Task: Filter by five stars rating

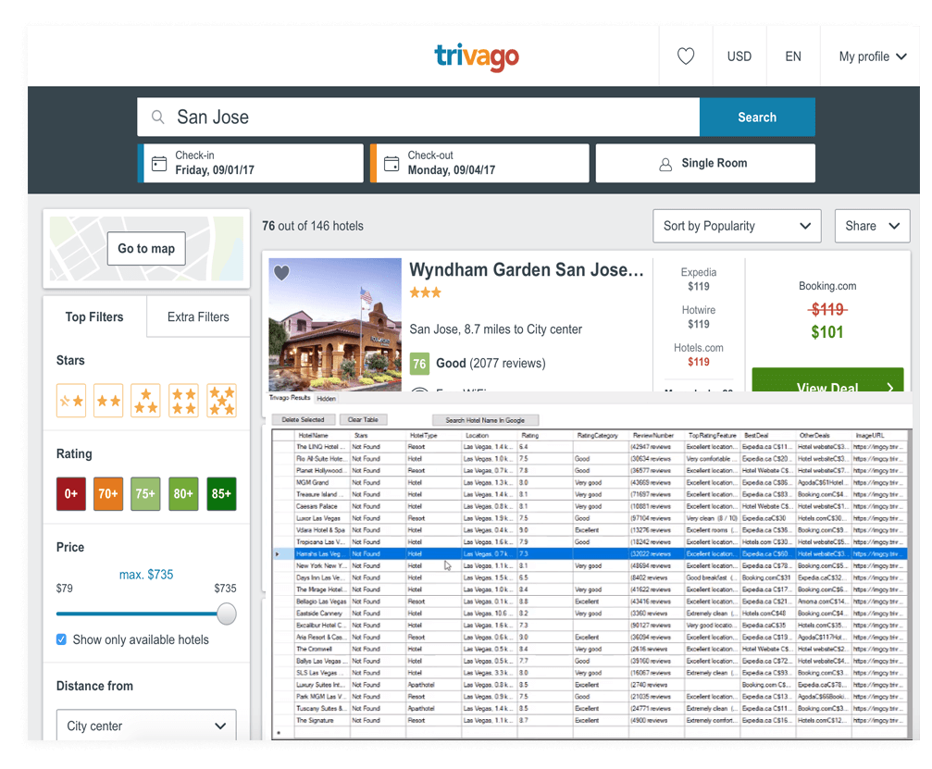Action: (x=222, y=401)
